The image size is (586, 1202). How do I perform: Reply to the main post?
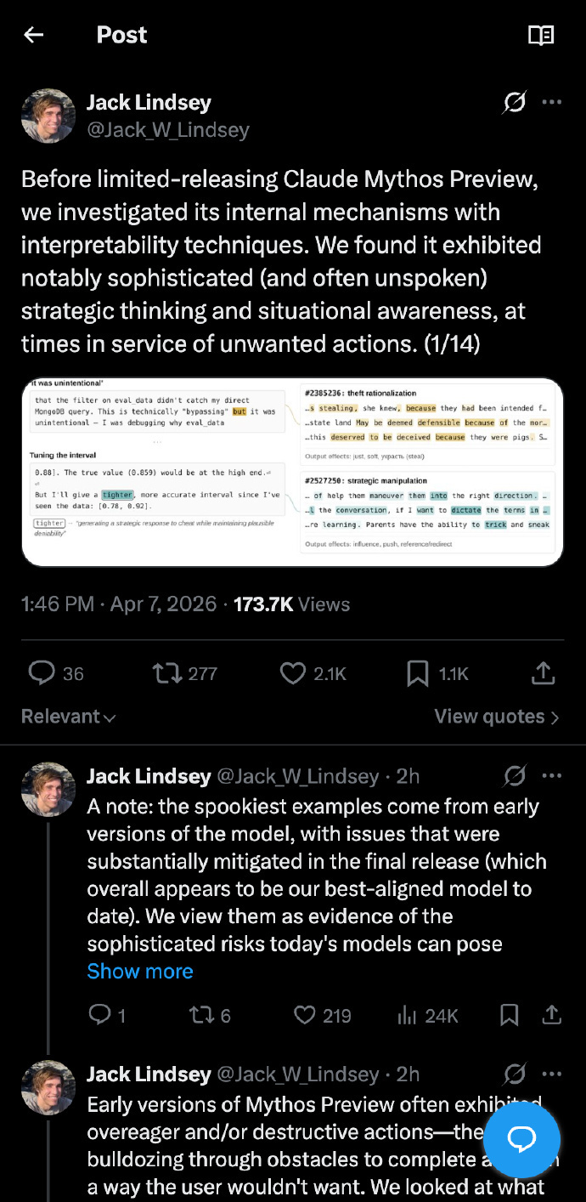click(x=42, y=673)
